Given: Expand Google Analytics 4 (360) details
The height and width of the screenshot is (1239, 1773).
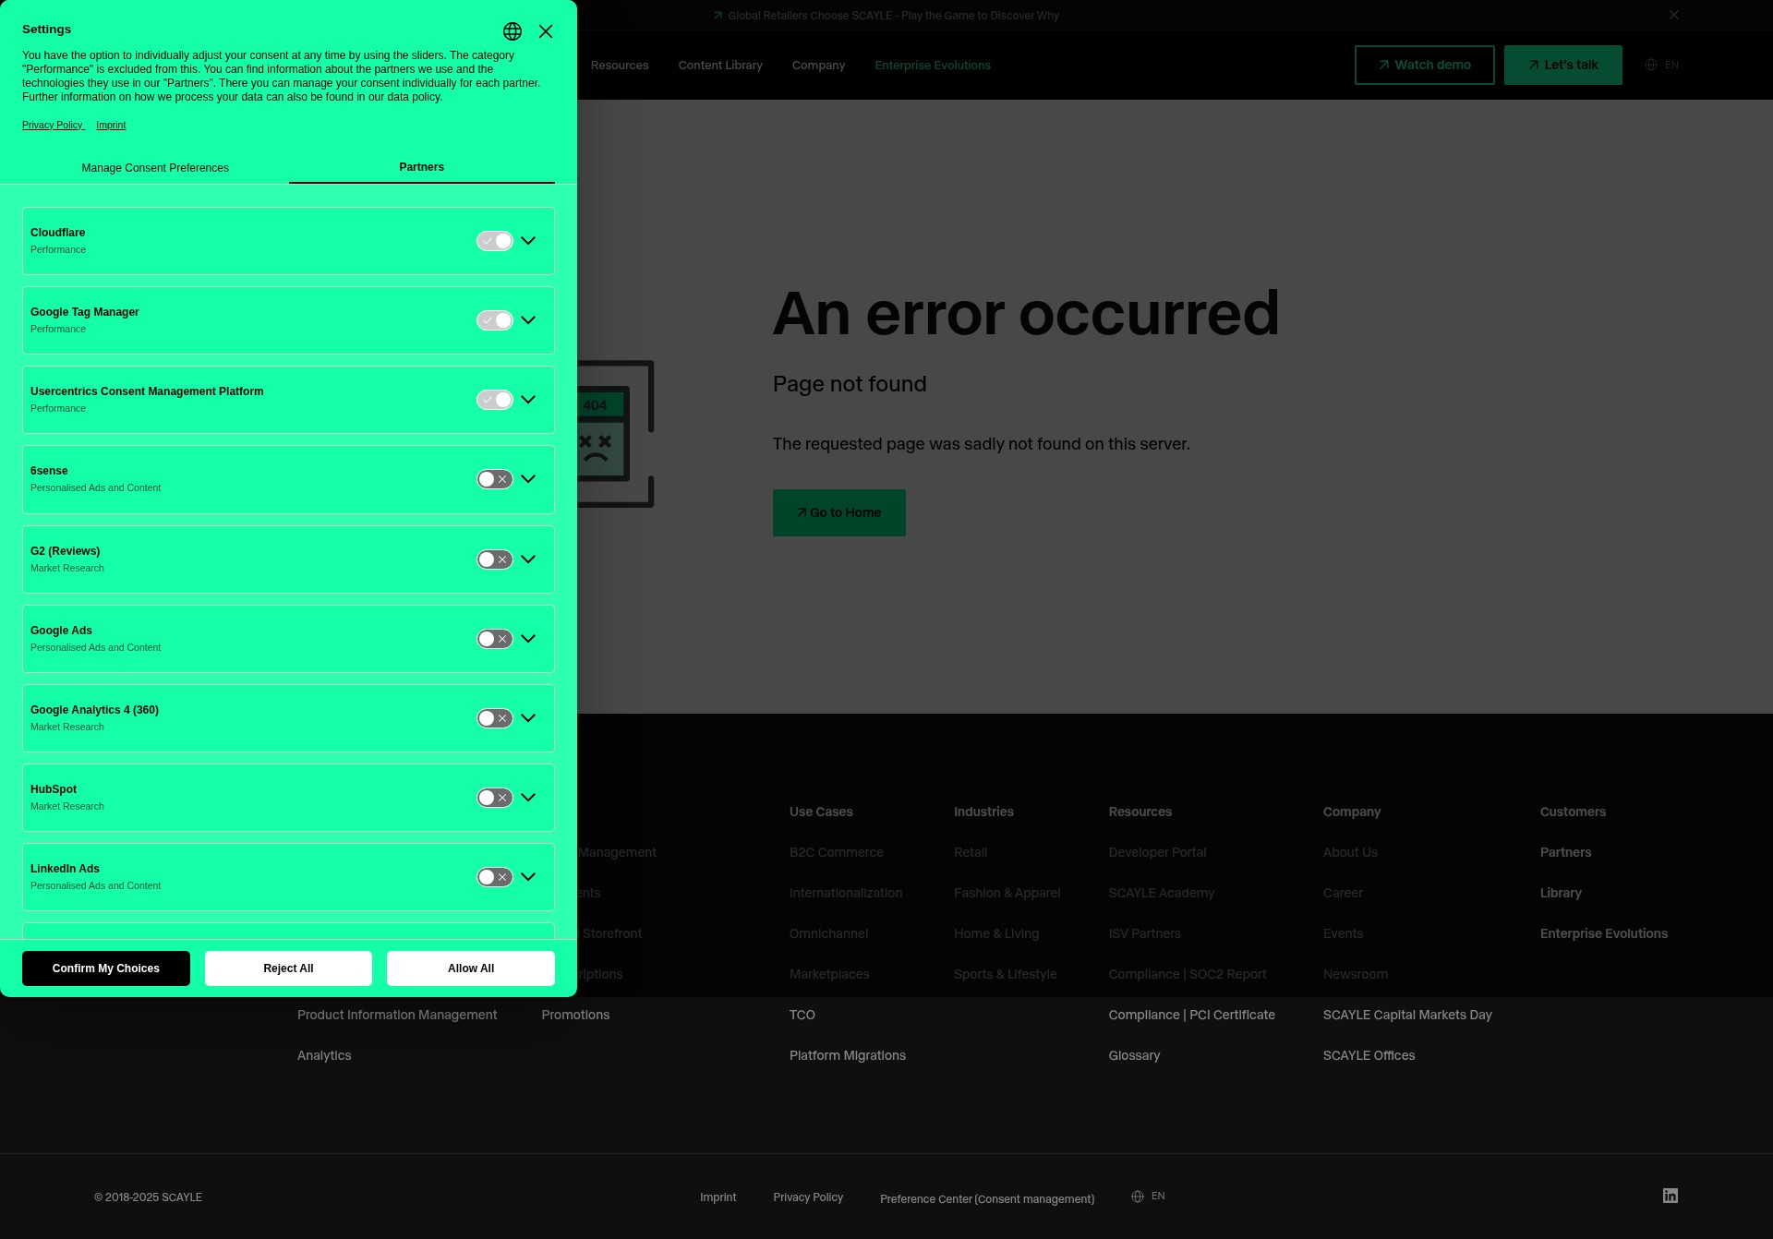Looking at the screenshot, I should coord(528,718).
